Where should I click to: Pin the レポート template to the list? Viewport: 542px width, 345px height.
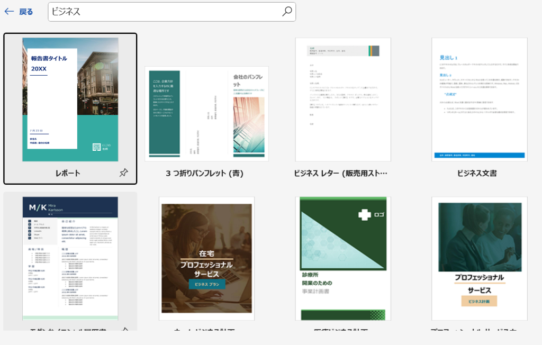click(123, 173)
